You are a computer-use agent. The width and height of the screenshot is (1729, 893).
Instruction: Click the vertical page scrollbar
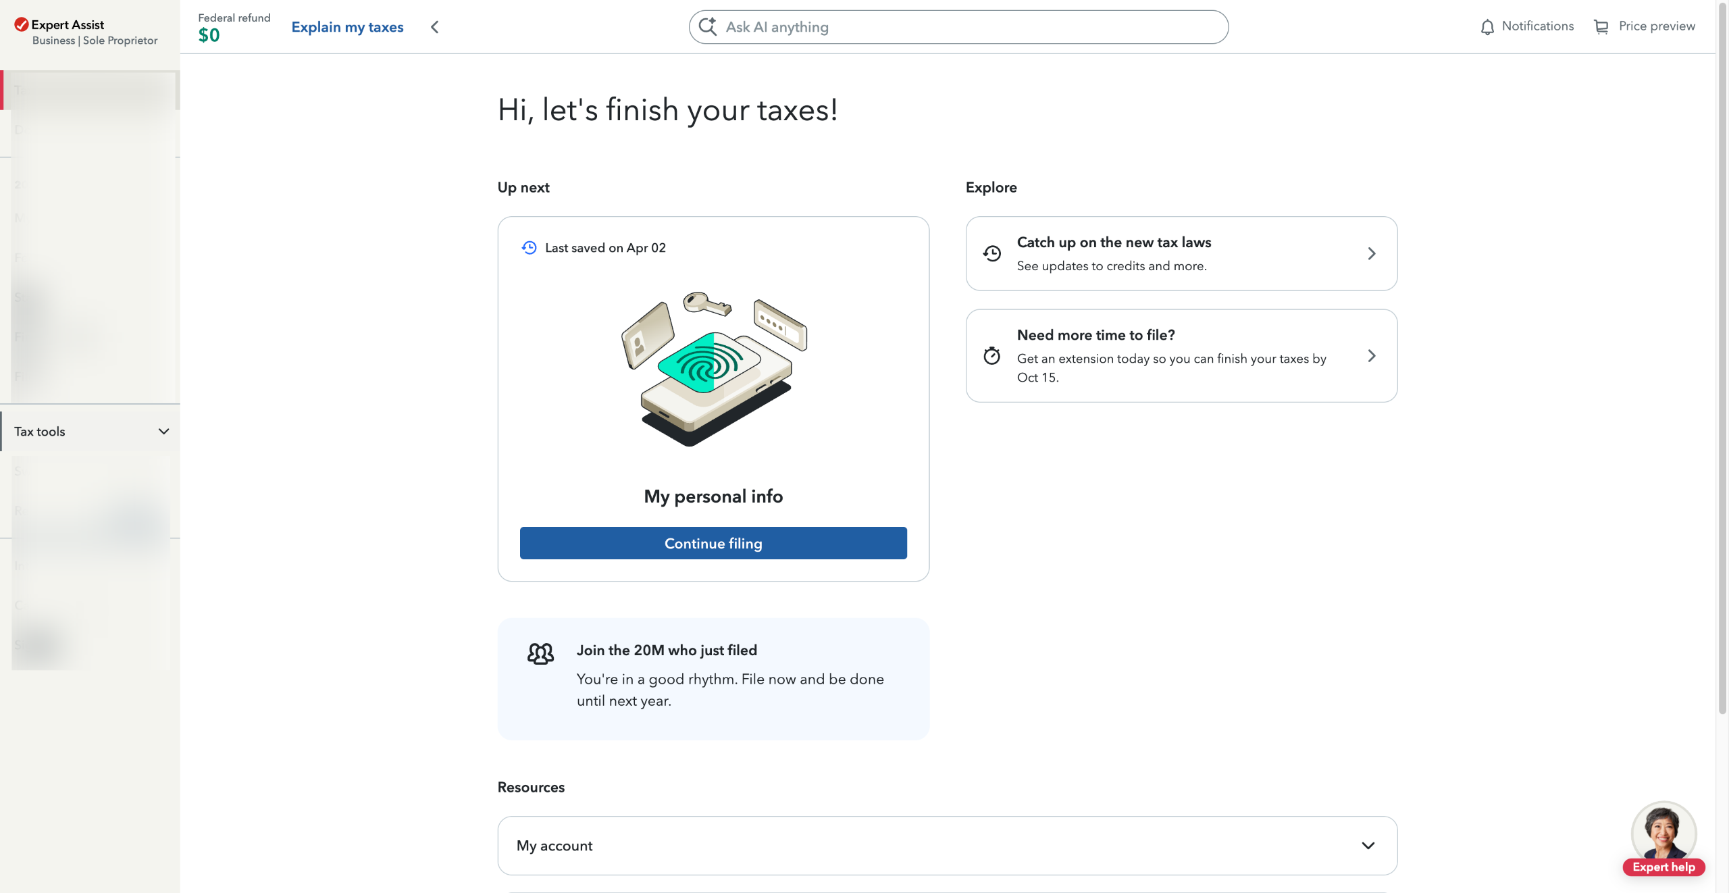[1722, 358]
